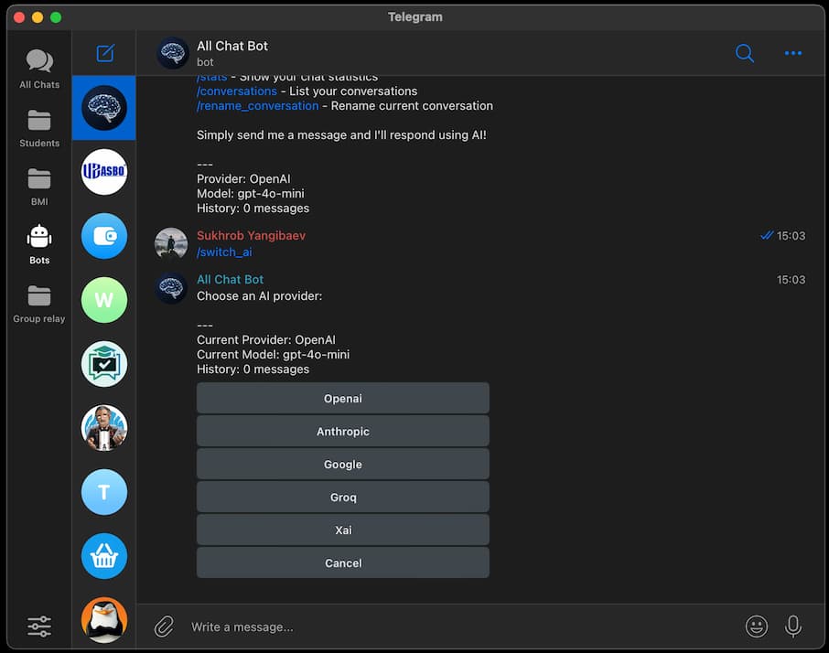The width and height of the screenshot is (829, 653).
Task: Click the microphone voice message icon
Action: (x=792, y=626)
